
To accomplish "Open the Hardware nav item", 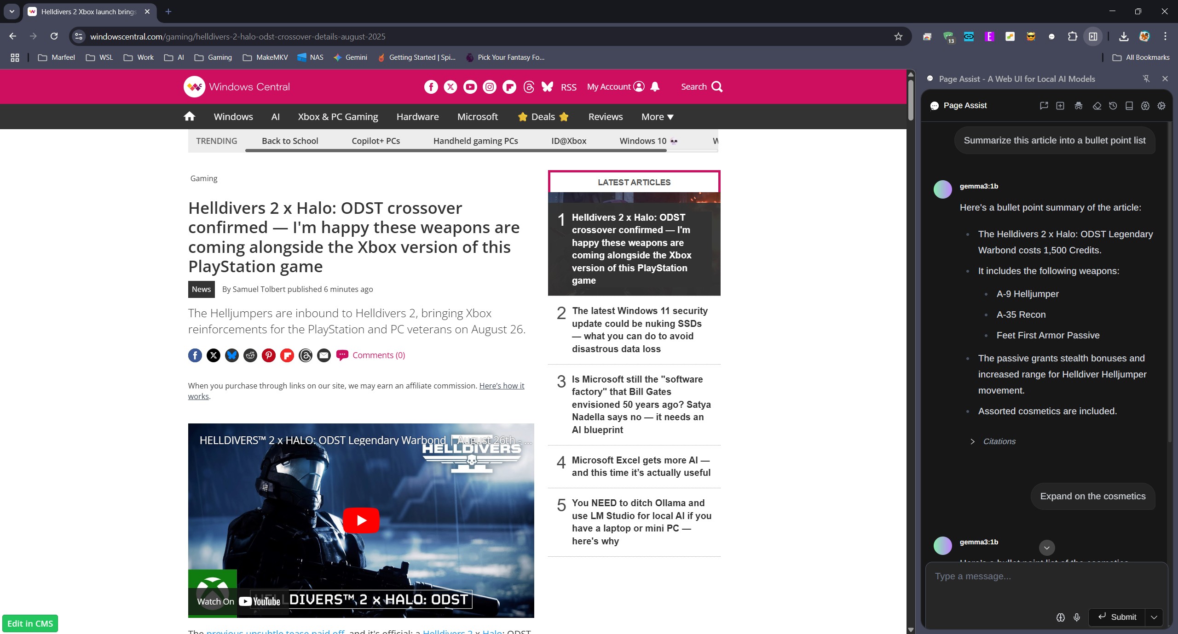I will [x=417, y=117].
